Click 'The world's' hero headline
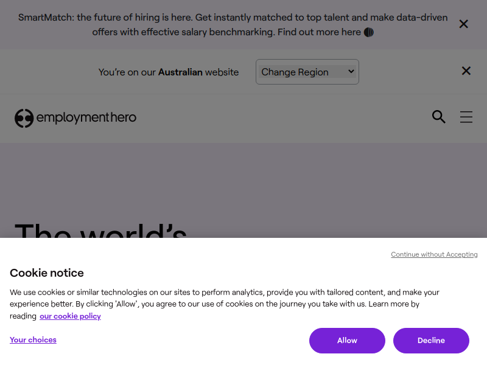Image resolution: width=487 pixels, height=365 pixels. tap(100, 231)
